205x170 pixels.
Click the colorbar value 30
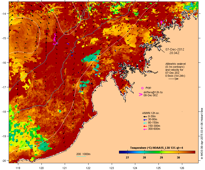point(178,157)
